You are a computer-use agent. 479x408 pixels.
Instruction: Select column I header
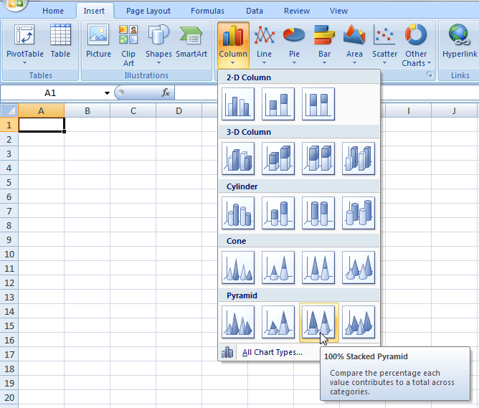[x=409, y=111]
